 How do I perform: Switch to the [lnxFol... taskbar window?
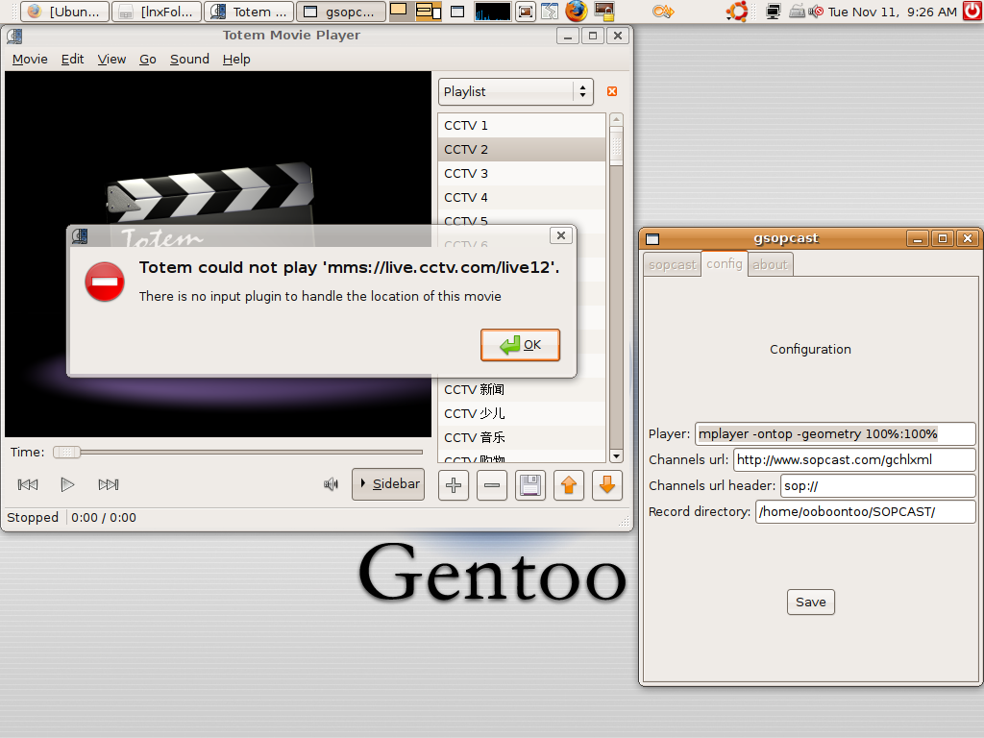click(x=157, y=12)
